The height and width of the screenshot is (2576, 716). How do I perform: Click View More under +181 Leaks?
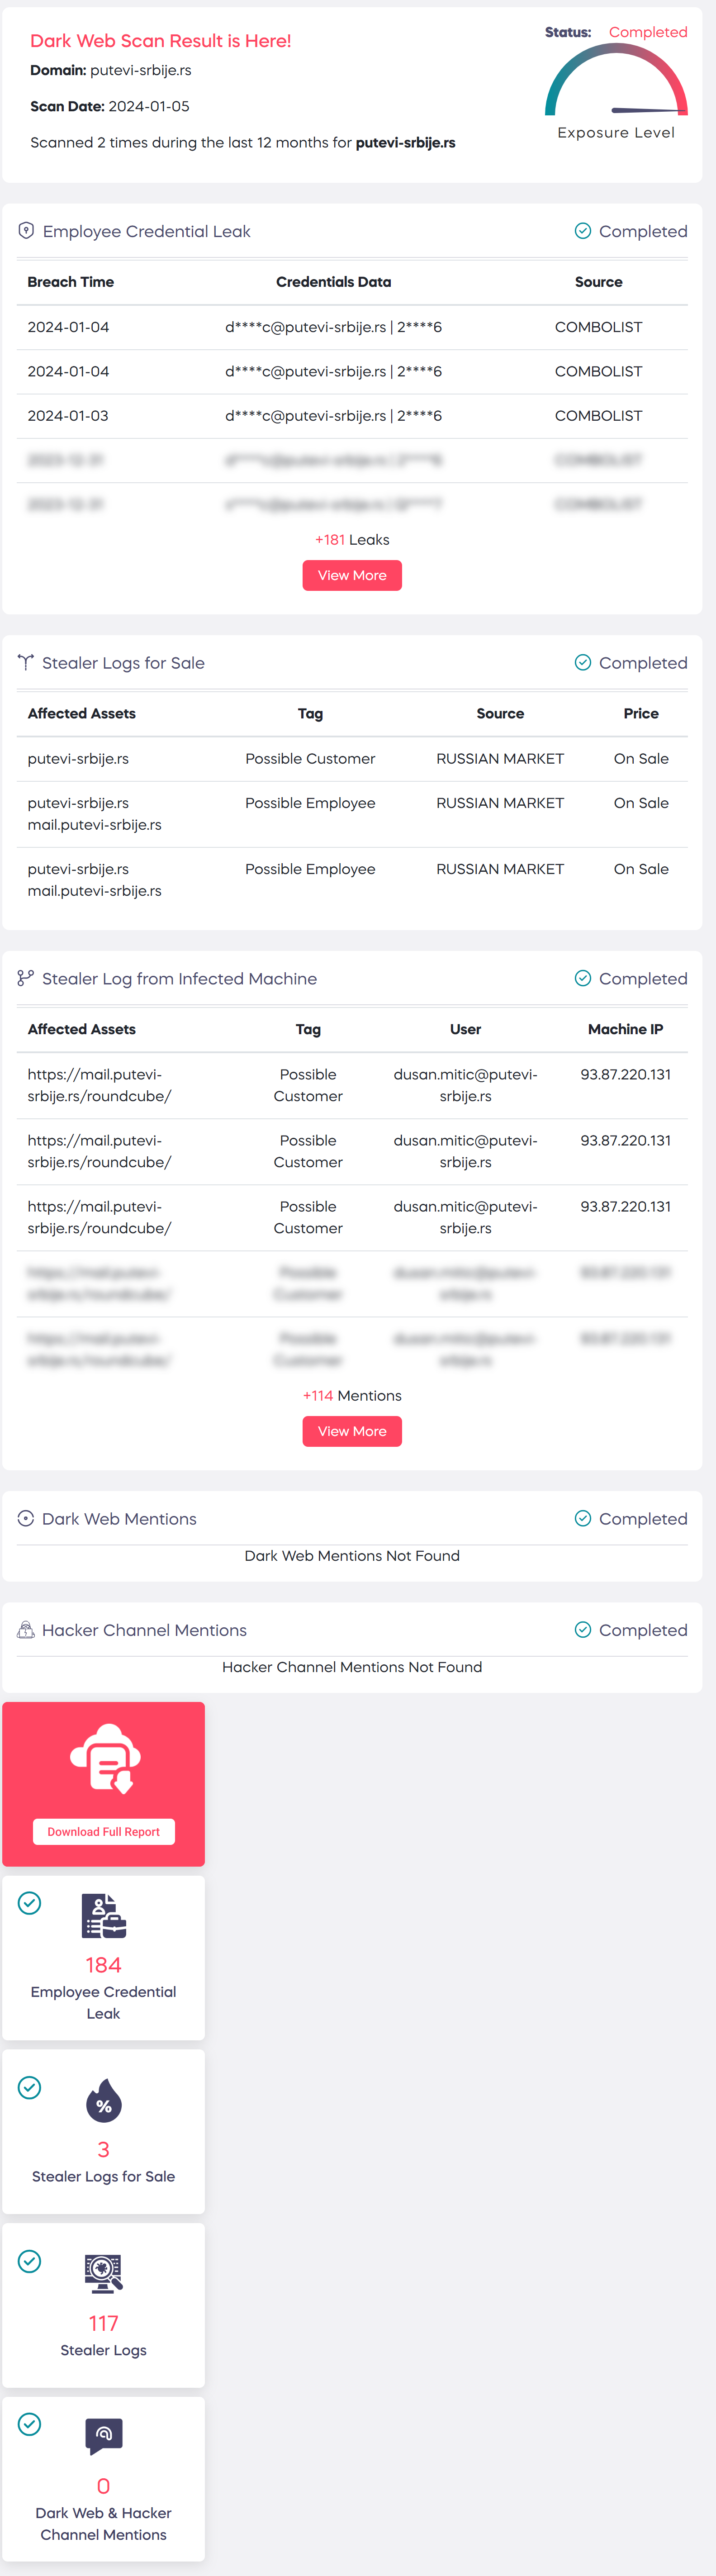(x=352, y=575)
